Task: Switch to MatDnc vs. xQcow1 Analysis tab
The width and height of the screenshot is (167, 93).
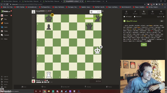Action: tap(94, 1)
